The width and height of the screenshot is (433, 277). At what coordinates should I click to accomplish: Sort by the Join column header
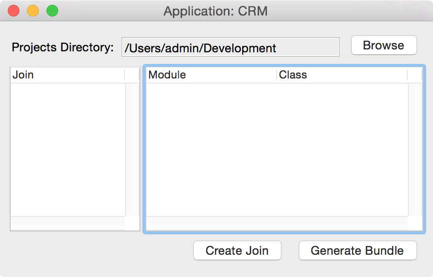coord(67,75)
